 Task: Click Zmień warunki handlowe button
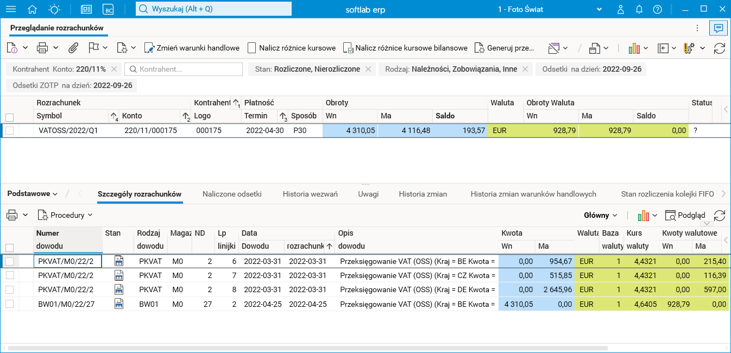click(x=192, y=48)
